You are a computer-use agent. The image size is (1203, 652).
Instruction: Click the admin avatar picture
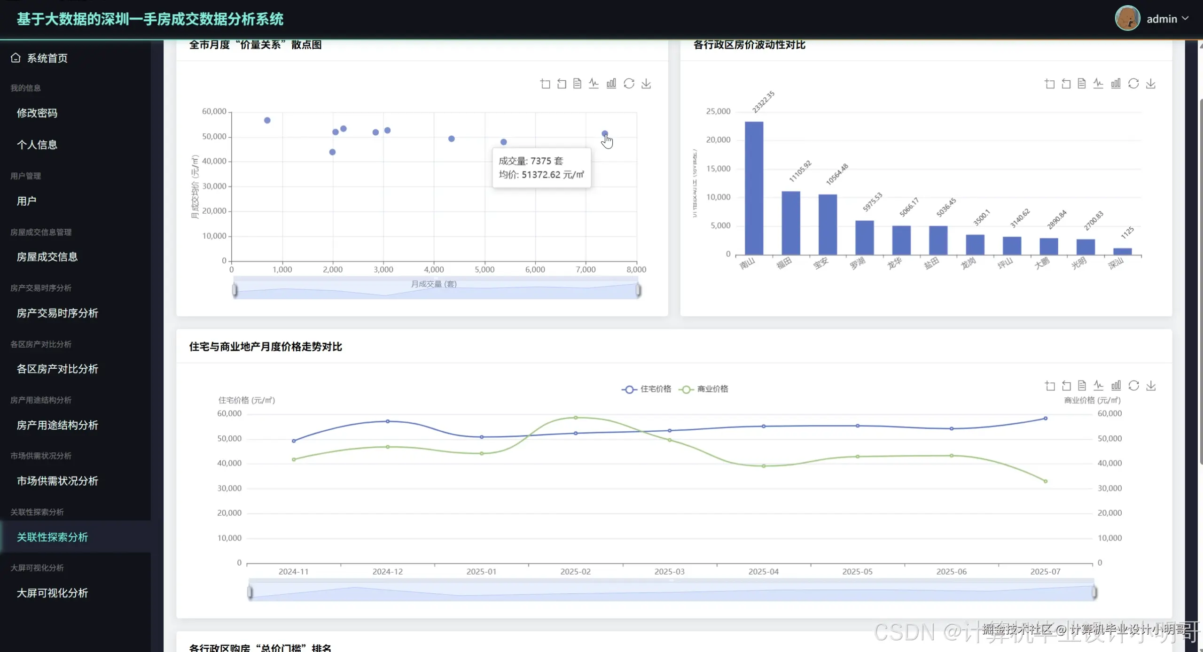1127,18
